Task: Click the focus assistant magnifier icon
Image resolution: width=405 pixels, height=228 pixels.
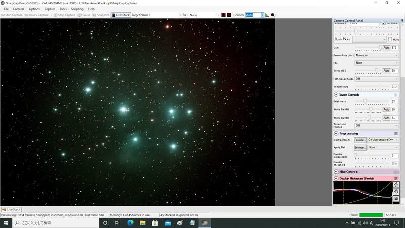Action: [273, 15]
